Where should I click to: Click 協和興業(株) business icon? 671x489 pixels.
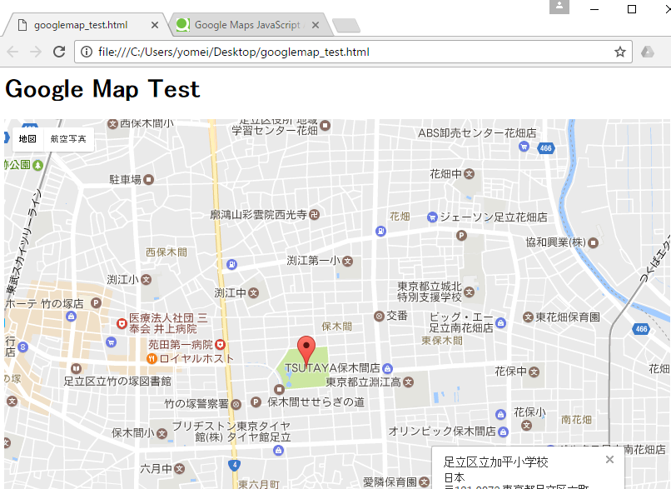pyautogui.click(x=593, y=242)
